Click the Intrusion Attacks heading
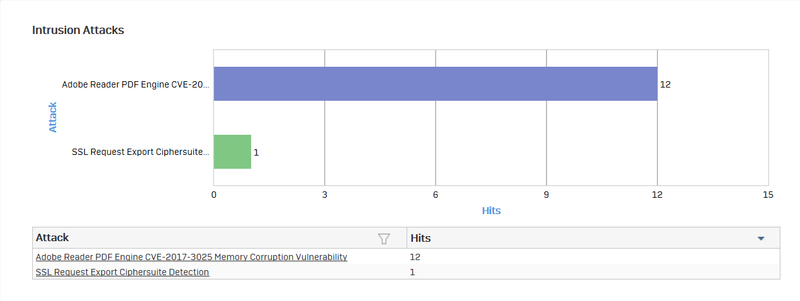800x301 pixels. click(78, 30)
